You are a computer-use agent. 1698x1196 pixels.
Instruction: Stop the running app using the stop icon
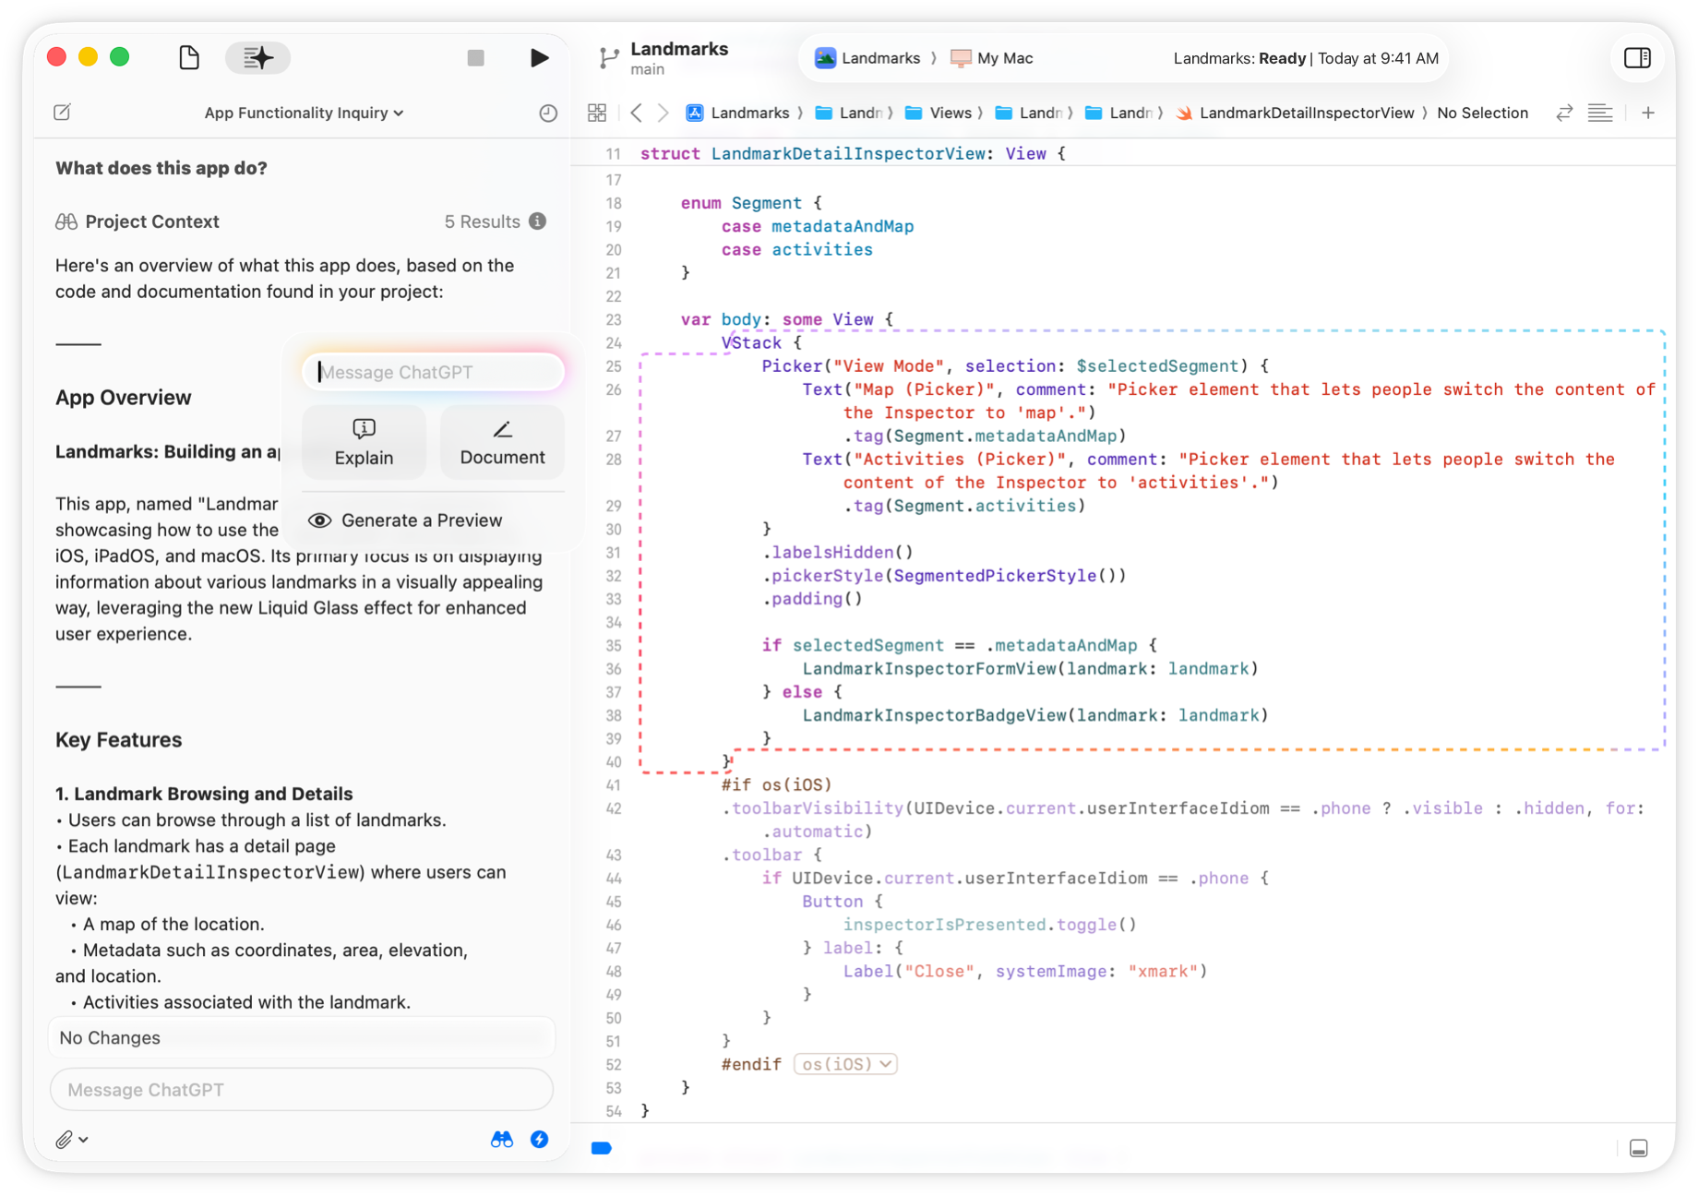point(476,57)
